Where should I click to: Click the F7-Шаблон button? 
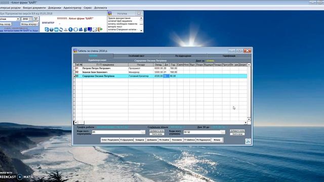(189, 140)
